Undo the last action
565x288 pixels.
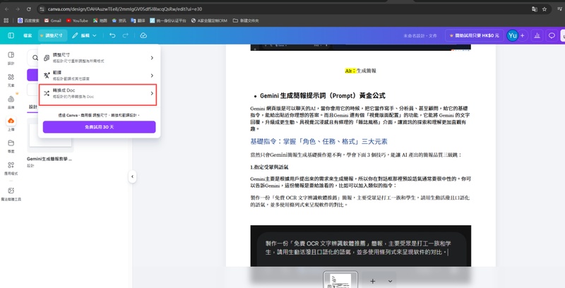click(112, 35)
